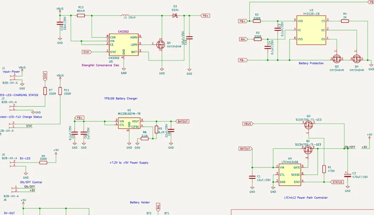The image size is (374, 215).
Task: Select the Q3 HXY3404M transistor symbol
Action: [337, 59]
